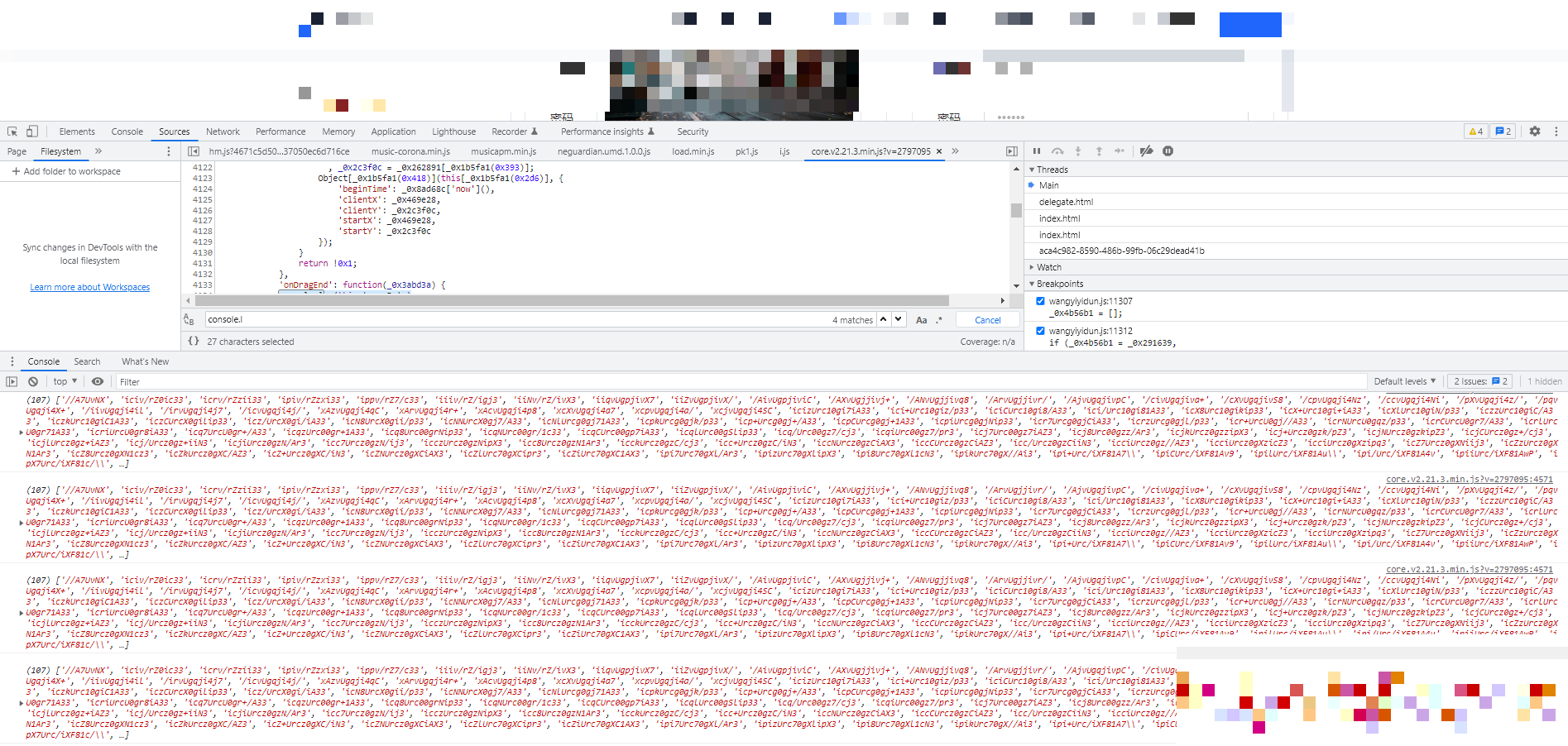Open the top context selector dropdown
The width and height of the screenshot is (1568, 746).
pos(65,382)
